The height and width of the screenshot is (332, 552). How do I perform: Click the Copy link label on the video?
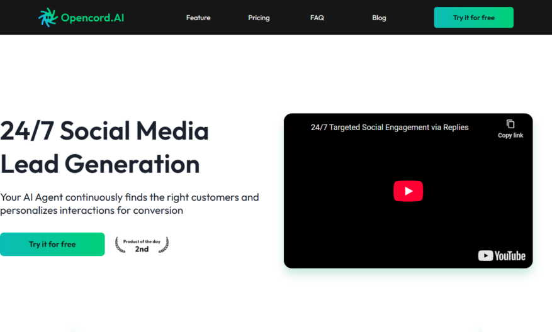coord(510,135)
